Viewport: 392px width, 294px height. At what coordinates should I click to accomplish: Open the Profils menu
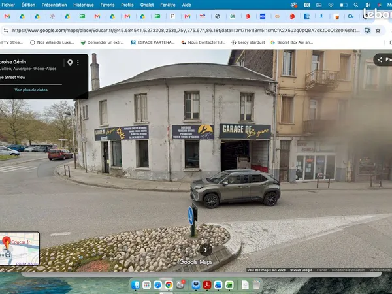point(127,5)
